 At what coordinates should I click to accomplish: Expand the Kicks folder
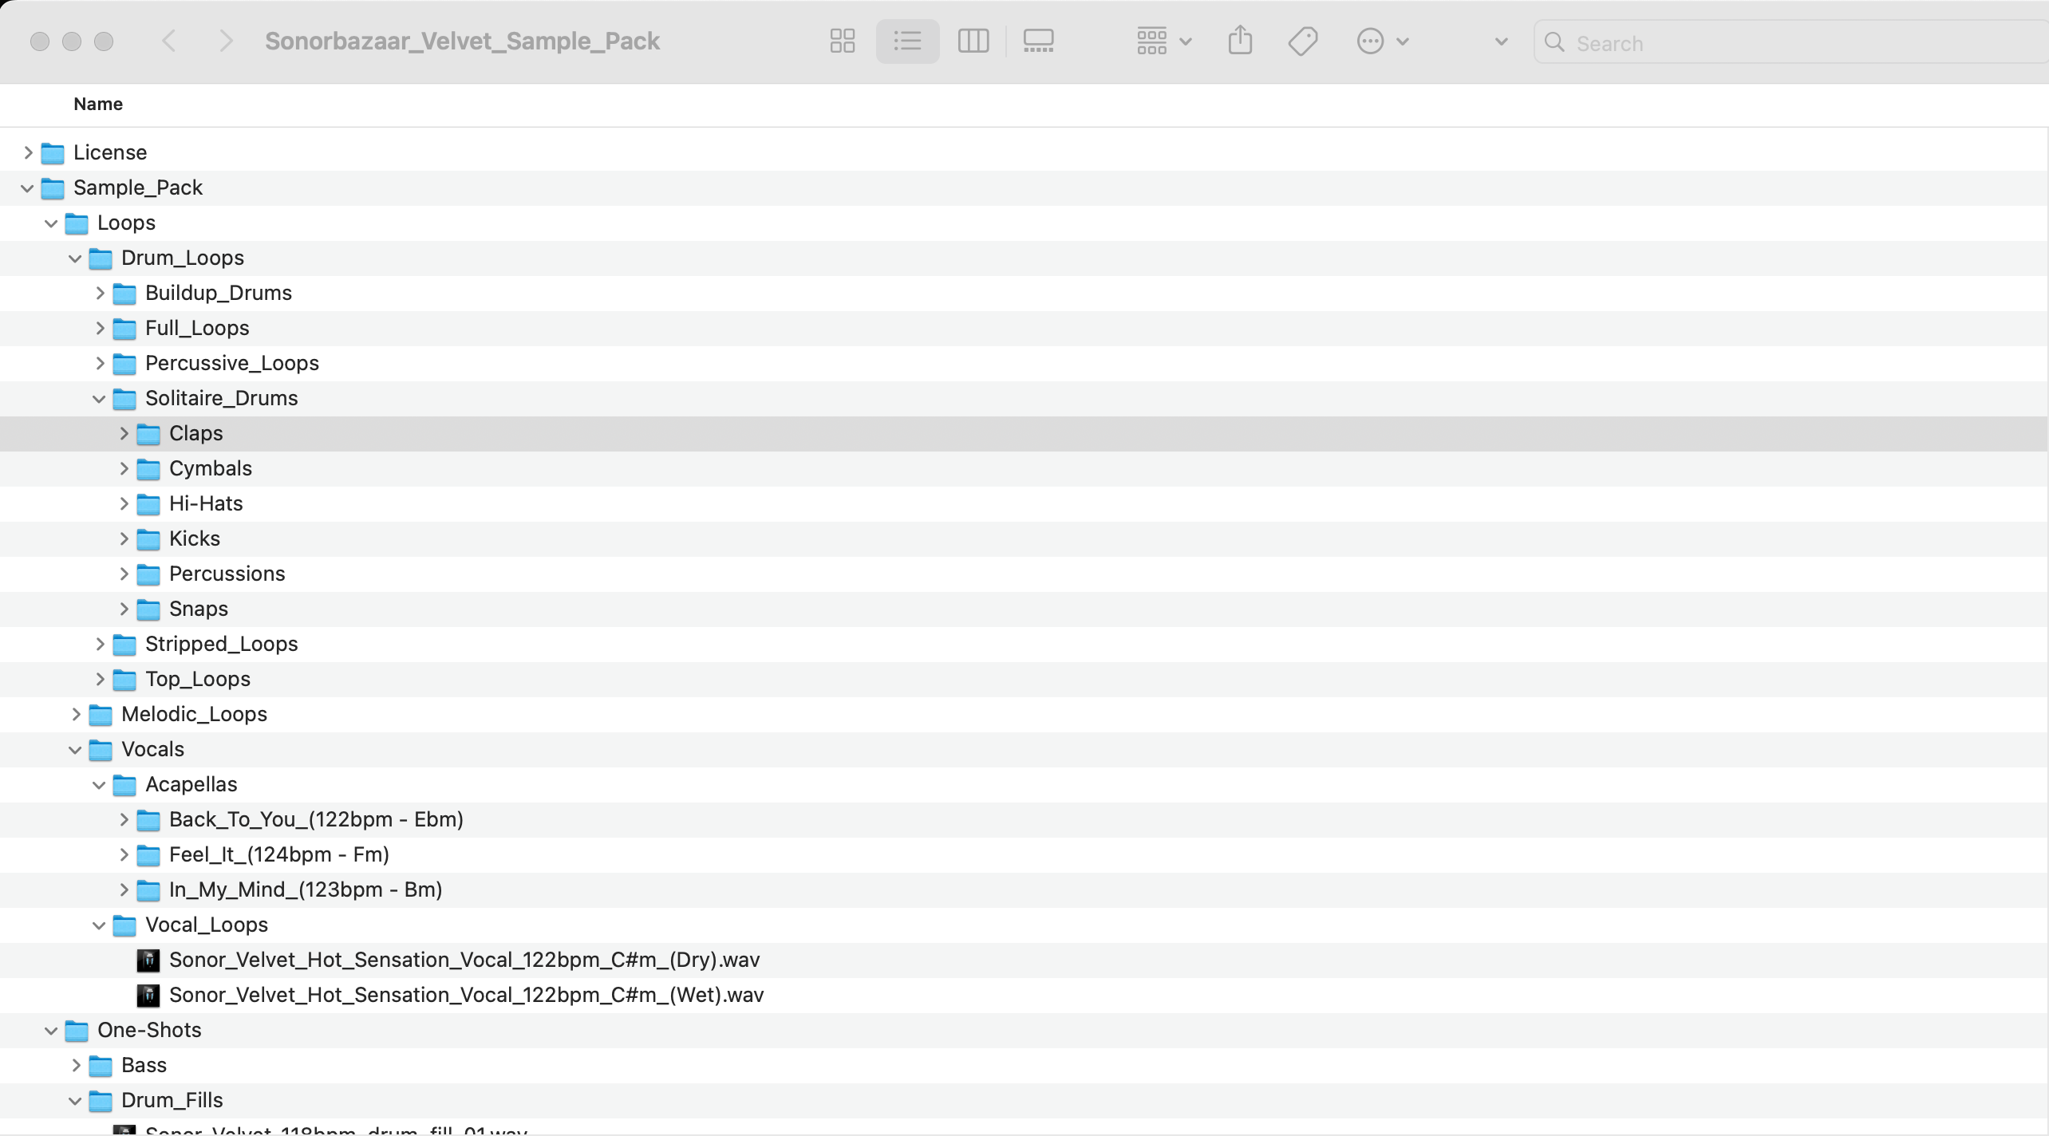124,539
